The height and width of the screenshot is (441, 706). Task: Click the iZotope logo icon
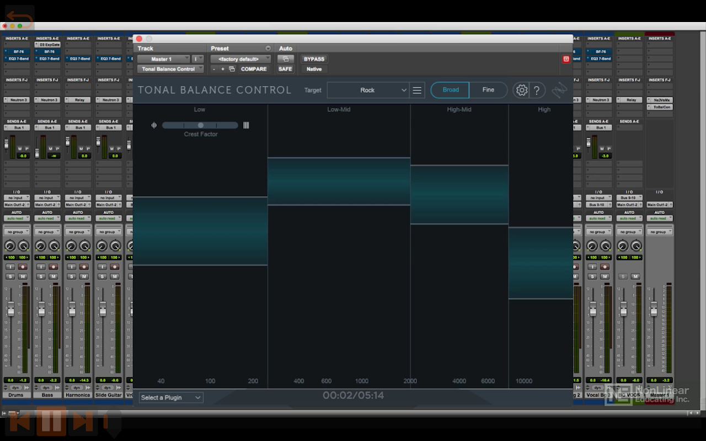point(559,90)
